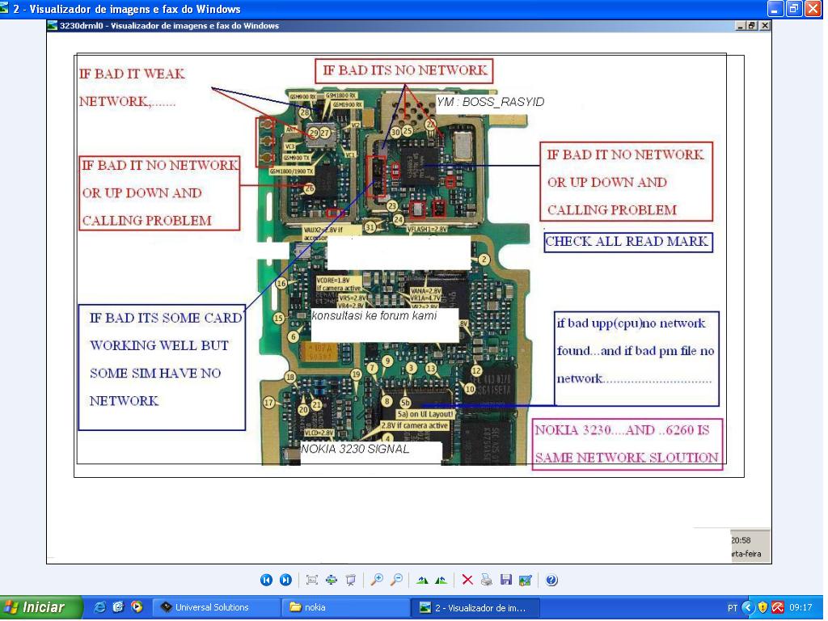Start the slide show

pos(351,580)
